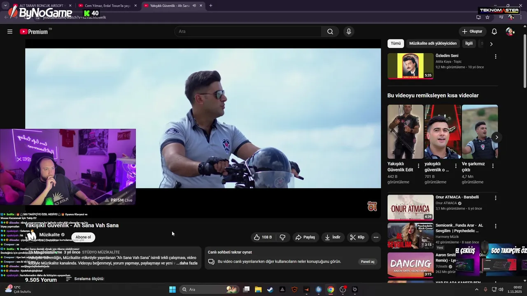Switch to Cem Yılmaz, Erdal Tosun tab
527x296 pixels.
[x=107, y=6]
